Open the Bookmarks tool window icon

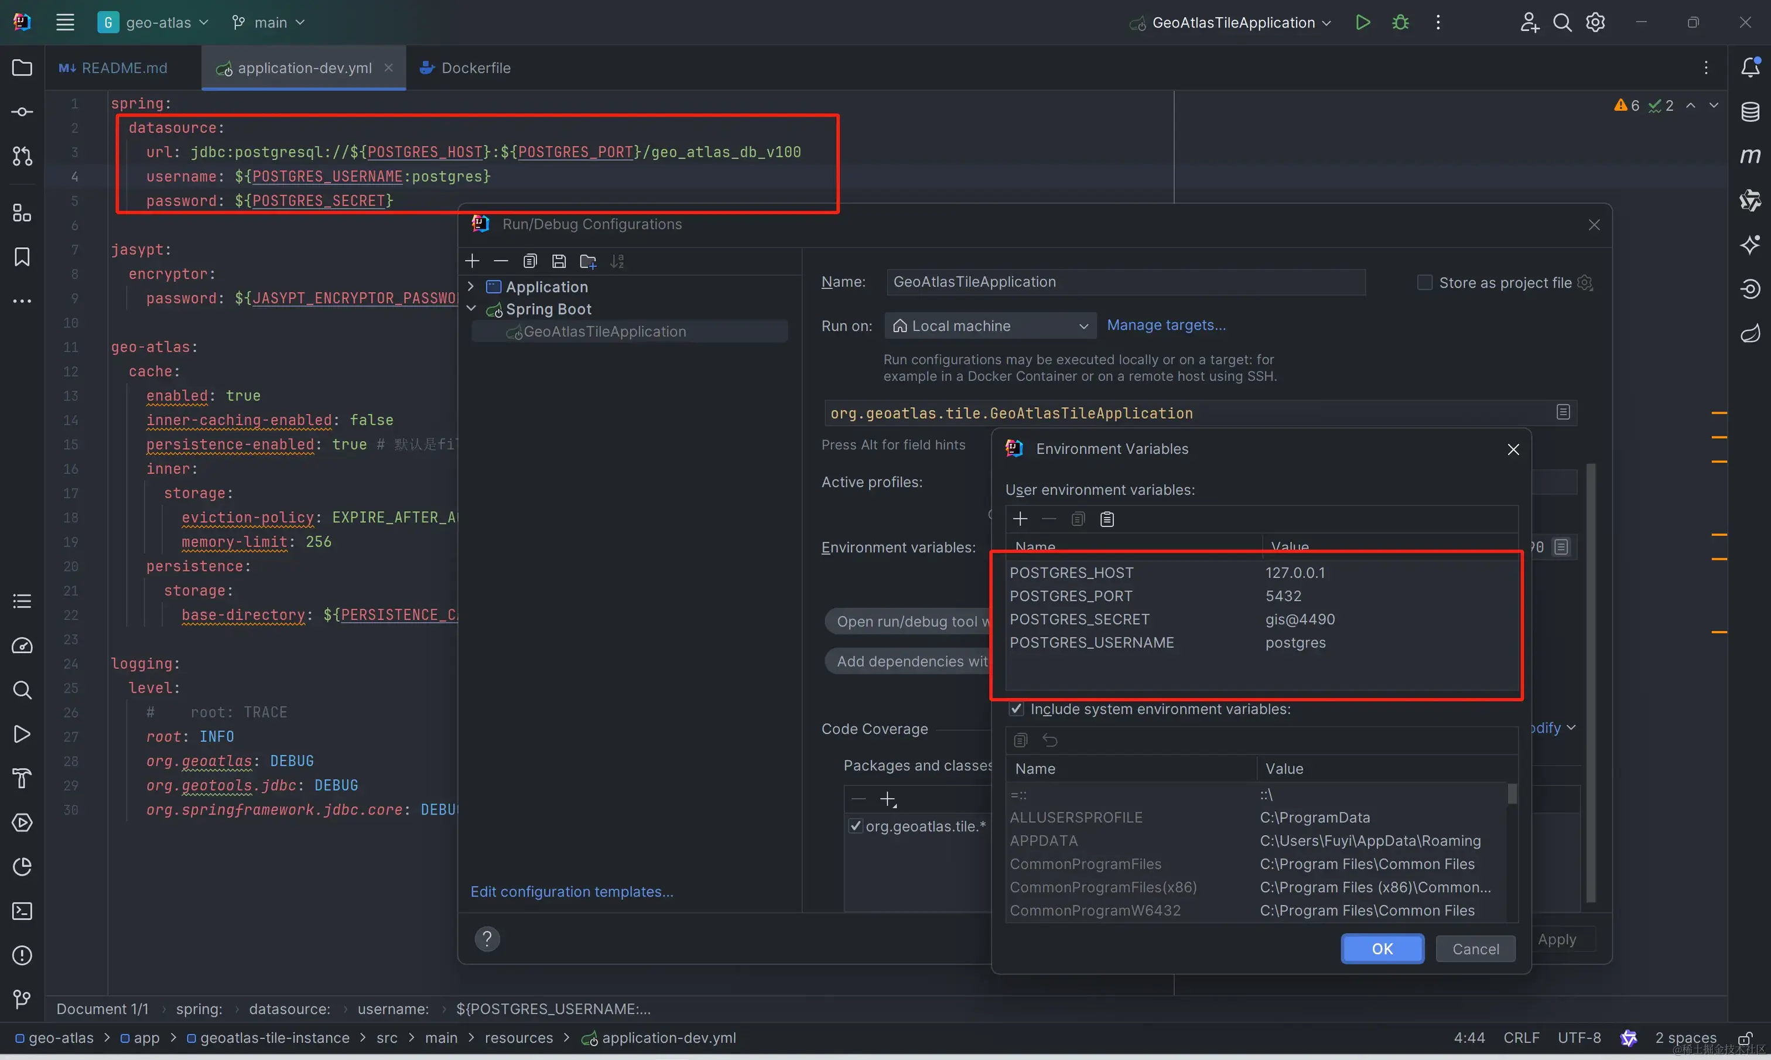(x=22, y=257)
